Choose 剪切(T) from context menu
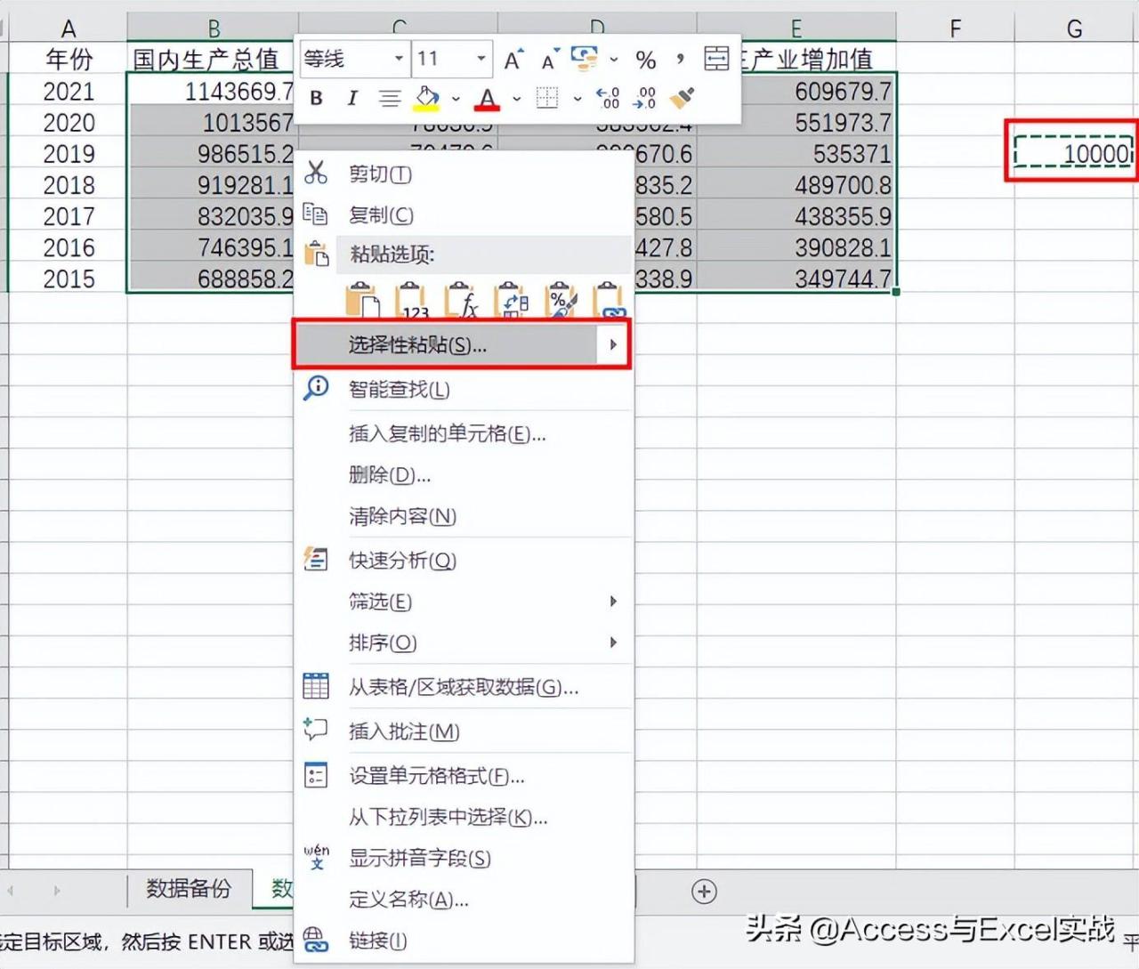Image resolution: width=1139 pixels, height=969 pixels. [x=464, y=174]
